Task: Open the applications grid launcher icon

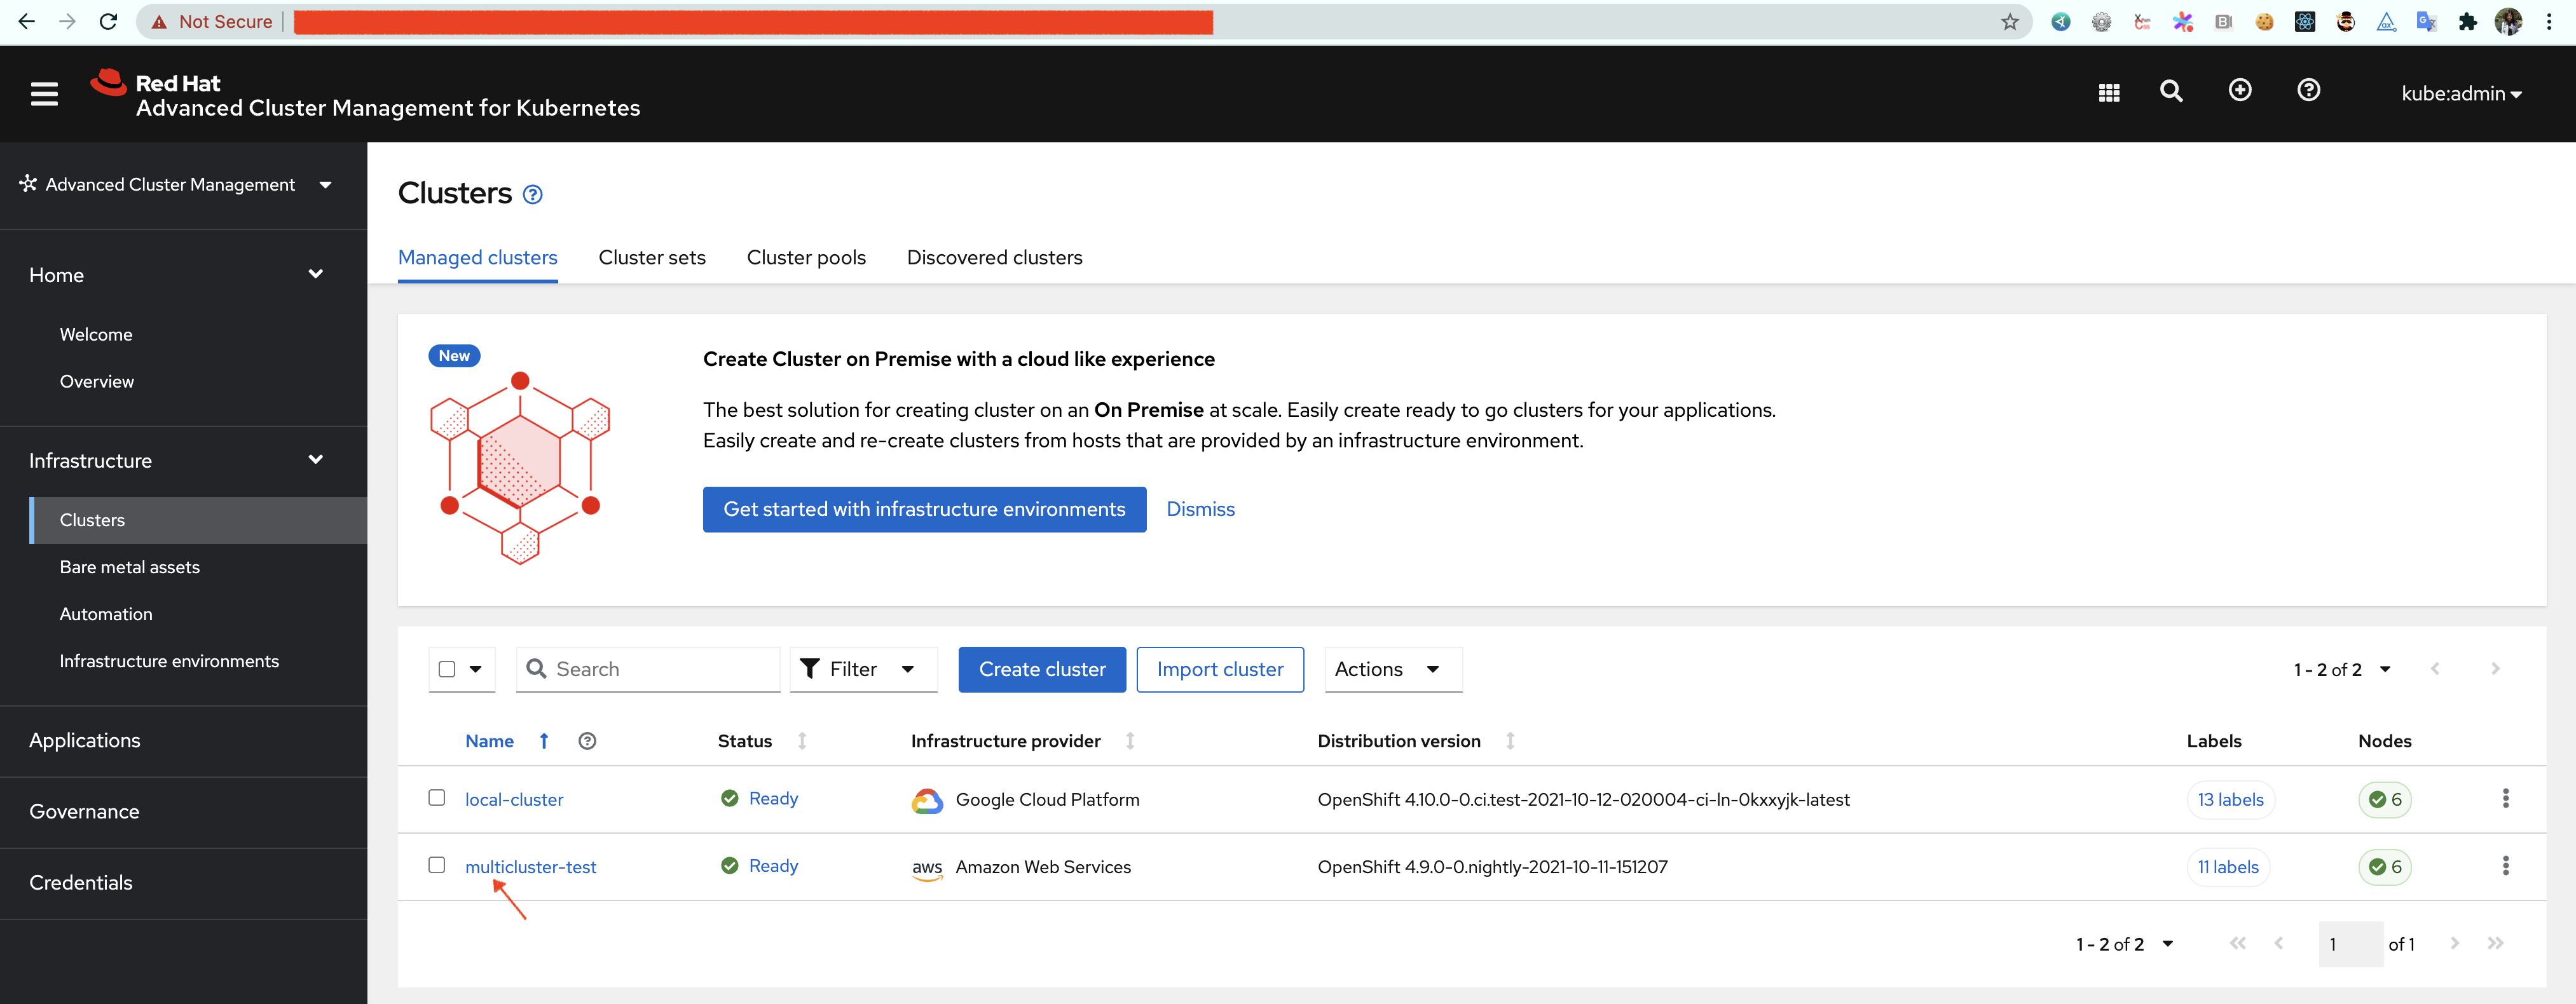Action: 2109,93
